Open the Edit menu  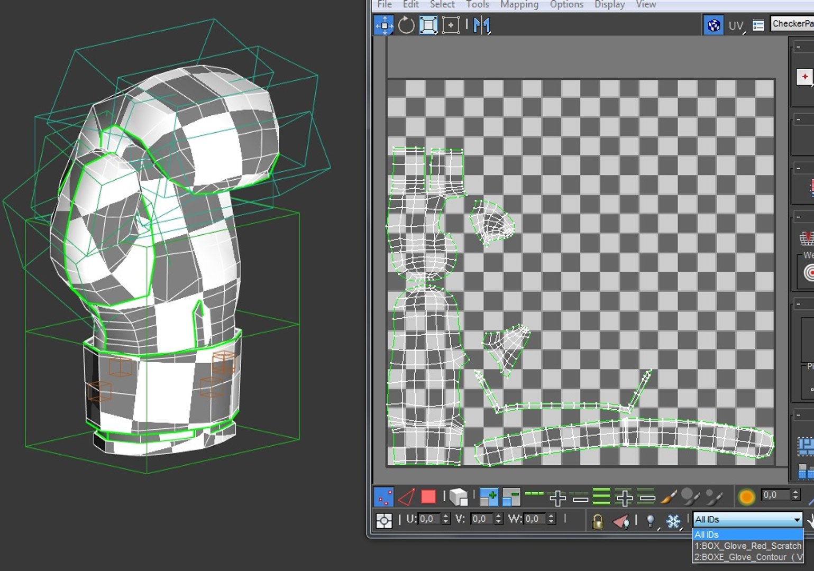coord(410,4)
